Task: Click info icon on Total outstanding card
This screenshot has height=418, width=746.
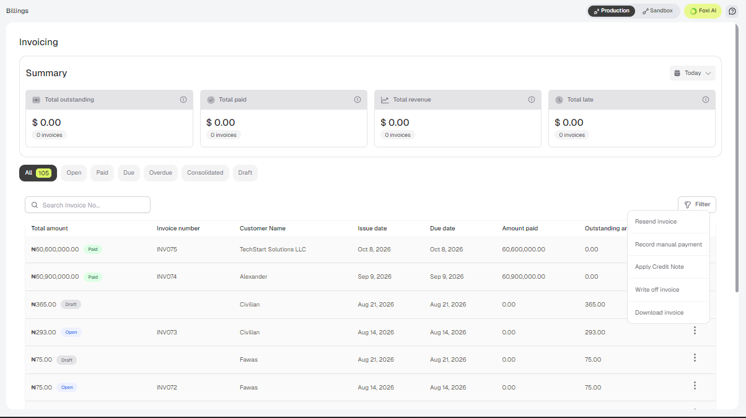Action: [x=183, y=100]
